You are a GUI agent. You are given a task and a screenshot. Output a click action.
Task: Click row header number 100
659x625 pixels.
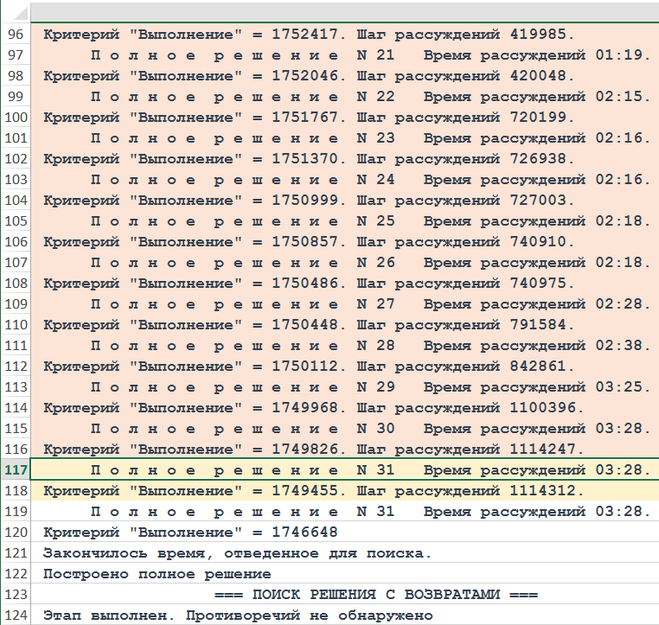tap(15, 118)
